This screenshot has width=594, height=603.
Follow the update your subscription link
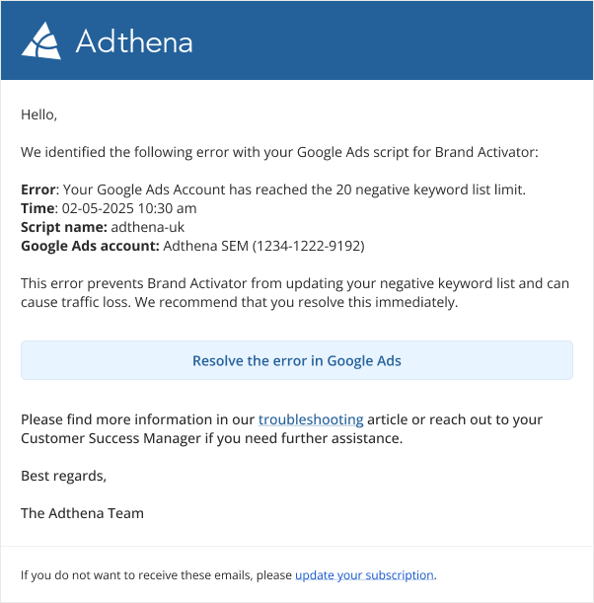tap(364, 574)
